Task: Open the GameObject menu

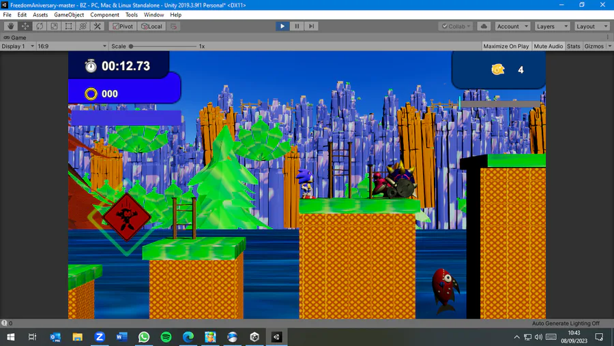Action: pyautogui.click(x=69, y=15)
